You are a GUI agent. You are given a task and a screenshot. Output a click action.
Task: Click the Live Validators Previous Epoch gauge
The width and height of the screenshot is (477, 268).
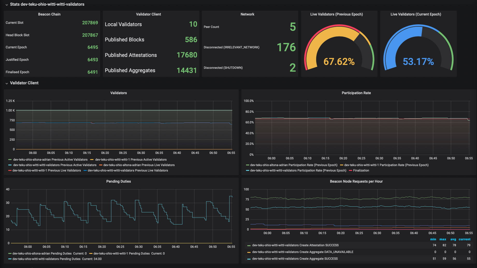tap(339, 48)
